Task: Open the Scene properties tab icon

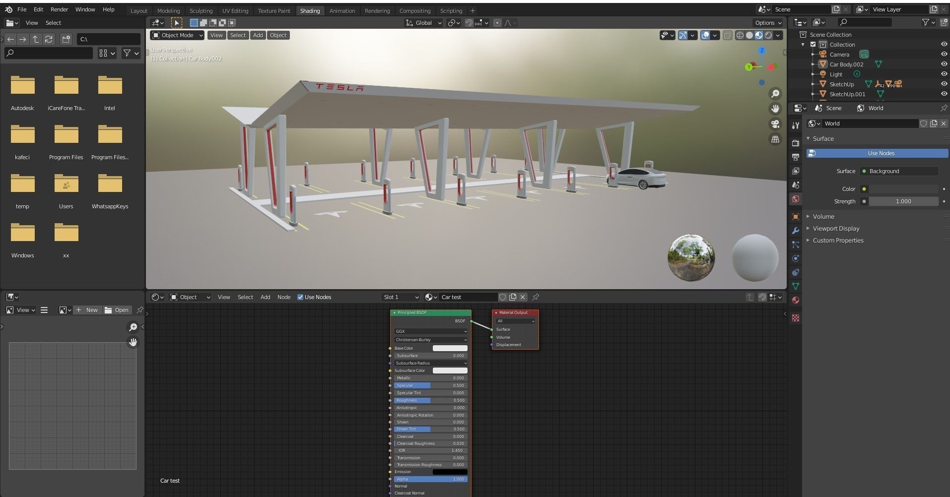Action: 796,185
